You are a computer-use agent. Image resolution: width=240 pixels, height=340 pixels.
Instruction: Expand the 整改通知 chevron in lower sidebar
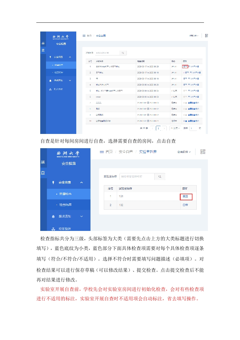[x=81, y=216]
